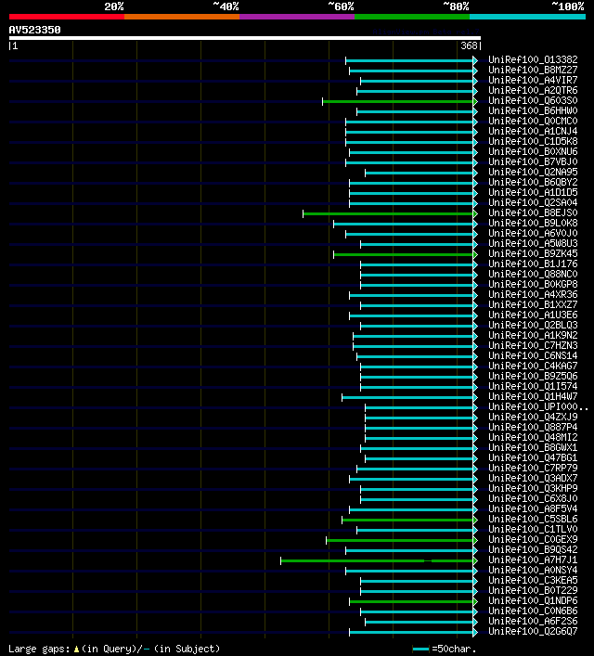Select the UniRef100_Q3KHP9 label

pyautogui.click(x=533, y=488)
